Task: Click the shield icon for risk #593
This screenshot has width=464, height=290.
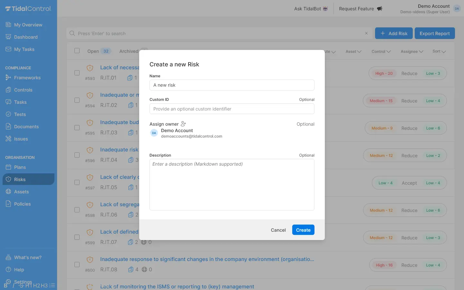Action: click(90, 68)
